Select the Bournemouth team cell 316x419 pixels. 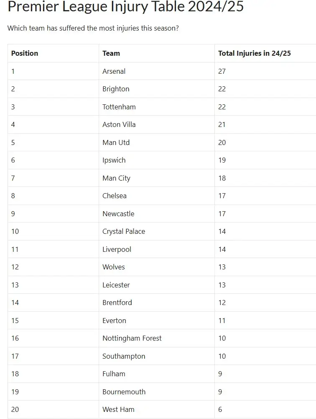(x=124, y=392)
